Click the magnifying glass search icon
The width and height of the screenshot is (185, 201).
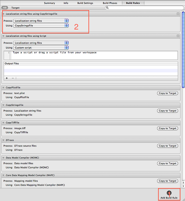[x=107, y=8]
